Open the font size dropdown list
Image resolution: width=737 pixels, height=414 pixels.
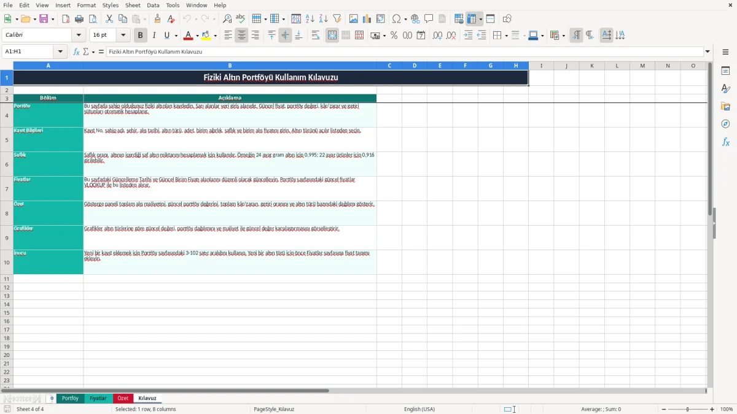[x=123, y=36]
